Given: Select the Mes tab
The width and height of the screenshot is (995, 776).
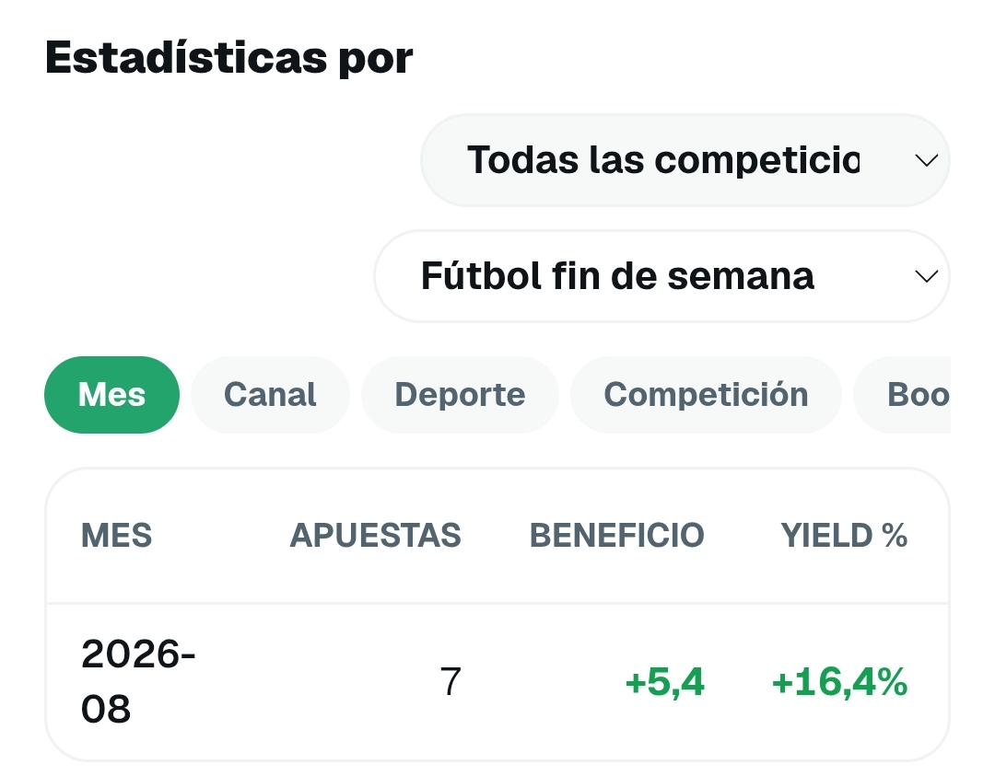Looking at the screenshot, I should tap(111, 395).
